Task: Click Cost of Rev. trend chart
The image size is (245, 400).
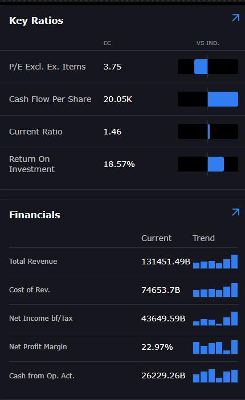Action: [215, 290]
